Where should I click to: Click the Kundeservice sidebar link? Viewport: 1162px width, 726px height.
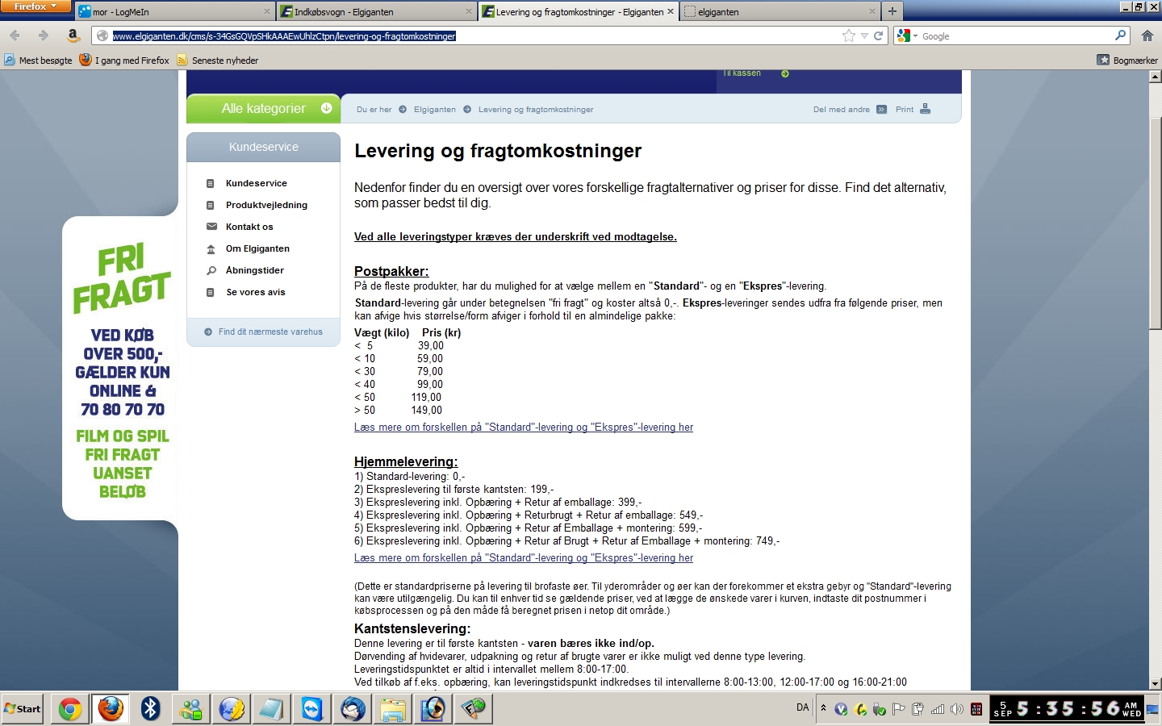tap(257, 183)
